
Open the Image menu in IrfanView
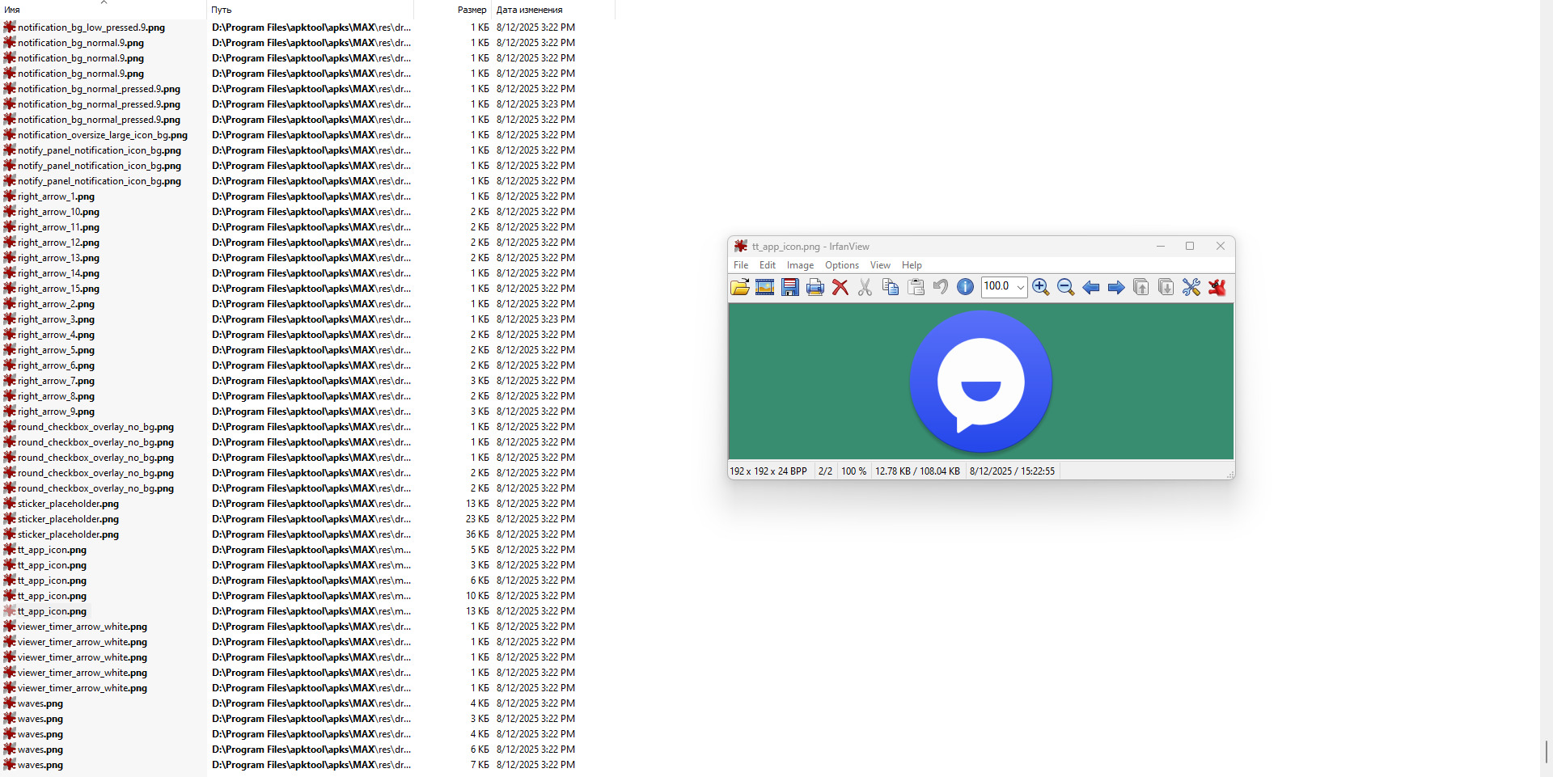pyautogui.click(x=800, y=265)
